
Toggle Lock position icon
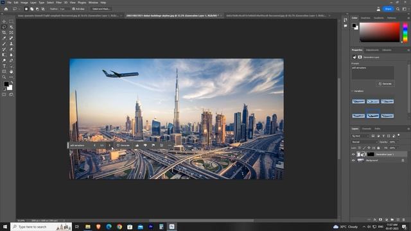tap(369, 148)
